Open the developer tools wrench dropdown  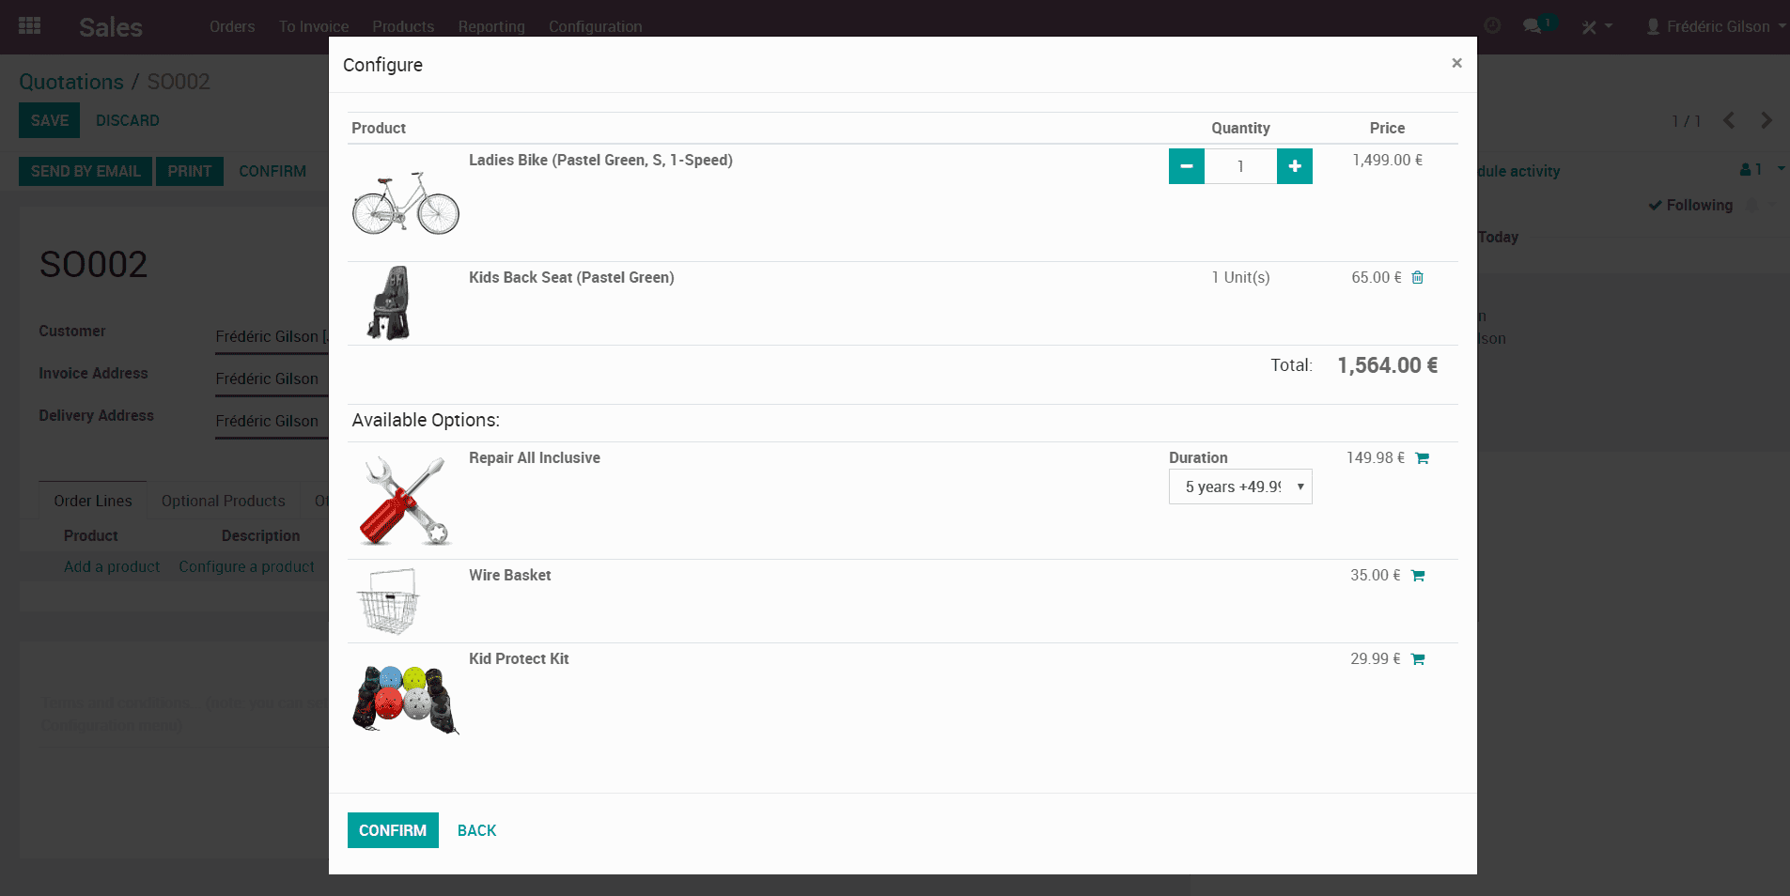[1596, 26]
